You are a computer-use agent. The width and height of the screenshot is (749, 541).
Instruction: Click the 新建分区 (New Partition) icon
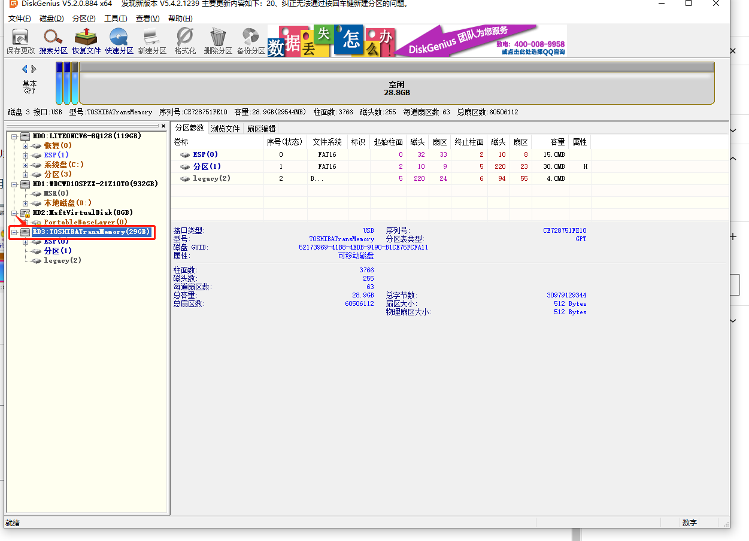tap(152, 41)
